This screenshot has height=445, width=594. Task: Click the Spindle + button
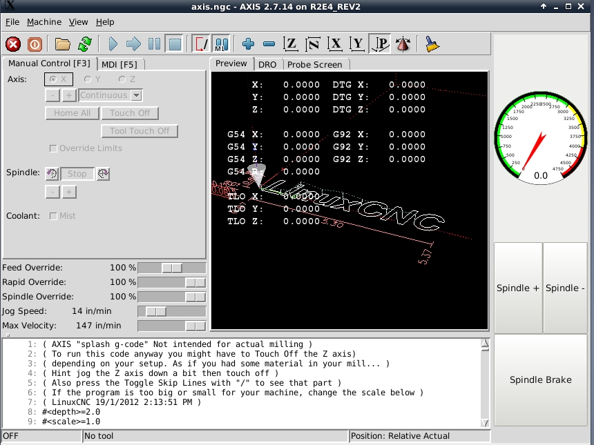pos(518,288)
